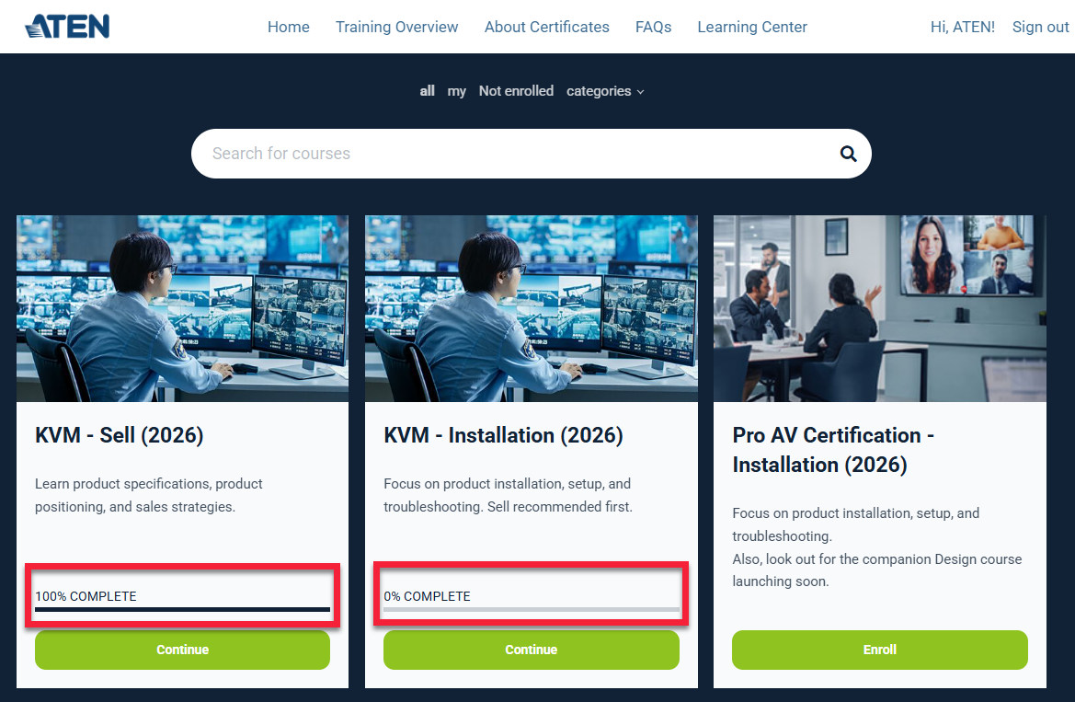Expand the categories dropdown
The height and width of the screenshot is (702, 1075).
coord(605,91)
